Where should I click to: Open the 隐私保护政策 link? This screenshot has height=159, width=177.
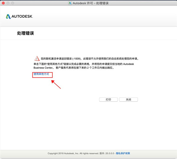point(123,153)
